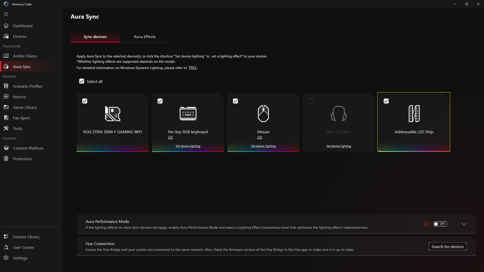This screenshot has width=484, height=272.
Task: Open Scenario Profiles menu item
Action: [28, 86]
